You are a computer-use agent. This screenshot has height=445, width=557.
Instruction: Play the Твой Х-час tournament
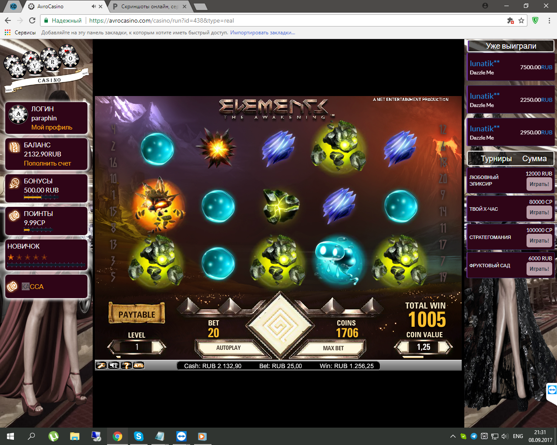tap(539, 213)
